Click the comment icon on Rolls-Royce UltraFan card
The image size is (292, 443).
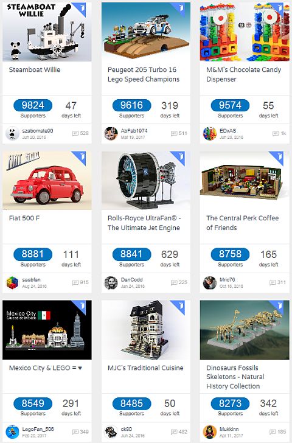point(173,282)
